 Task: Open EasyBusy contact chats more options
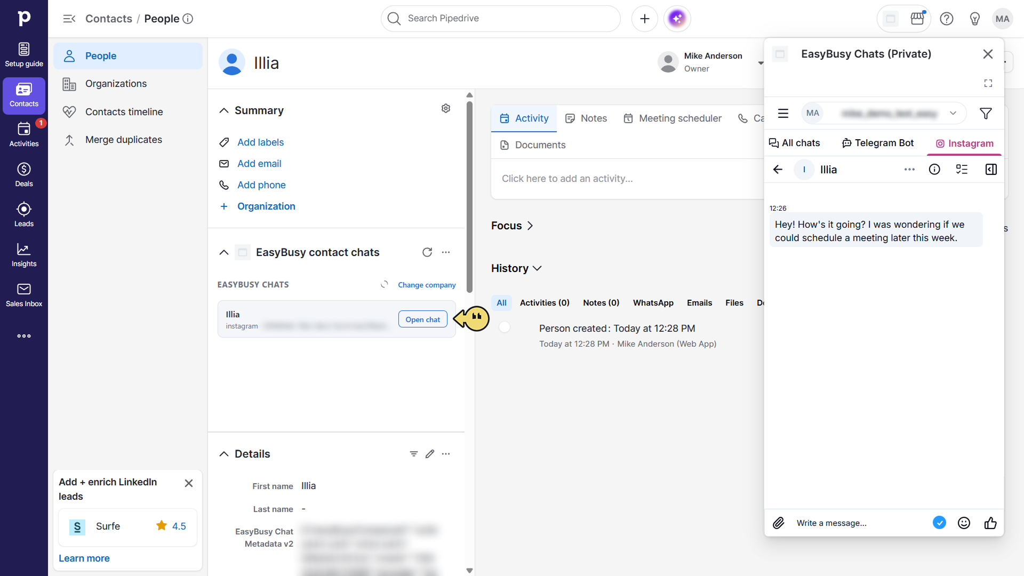446,252
